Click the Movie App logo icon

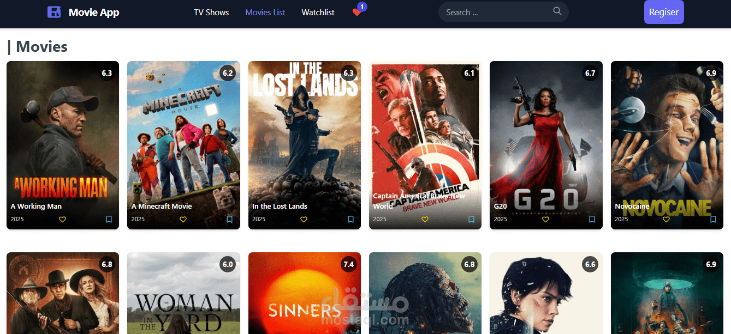pos(54,12)
